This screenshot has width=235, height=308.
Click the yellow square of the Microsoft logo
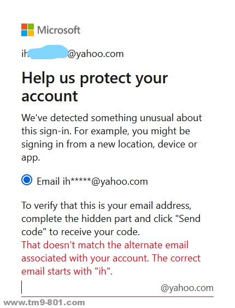click(x=31, y=33)
